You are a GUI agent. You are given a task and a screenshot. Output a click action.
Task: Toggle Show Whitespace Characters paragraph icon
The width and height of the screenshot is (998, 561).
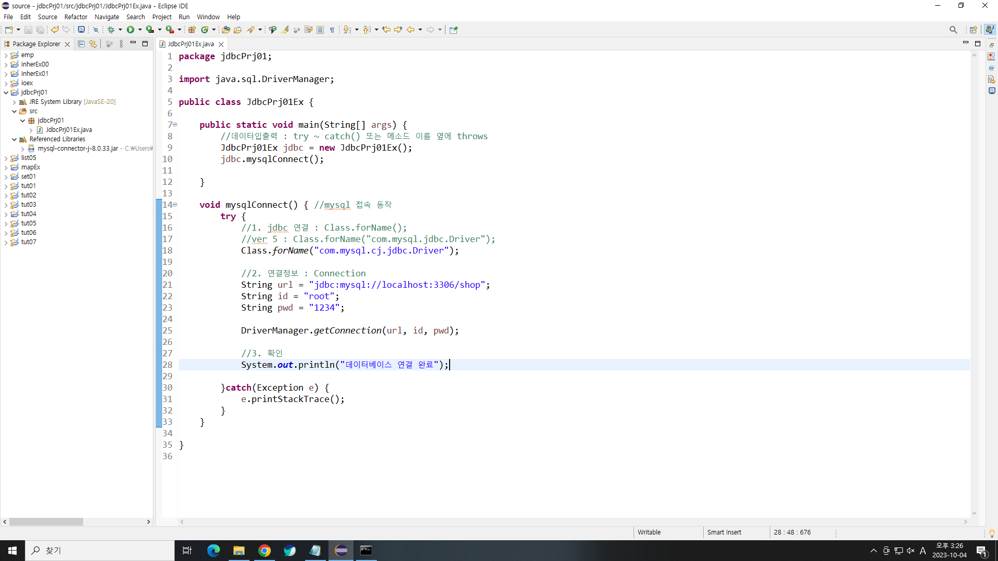(332, 30)
